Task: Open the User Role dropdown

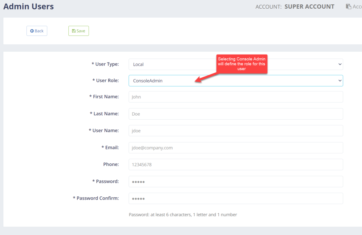Action: [x=235, y=80]
